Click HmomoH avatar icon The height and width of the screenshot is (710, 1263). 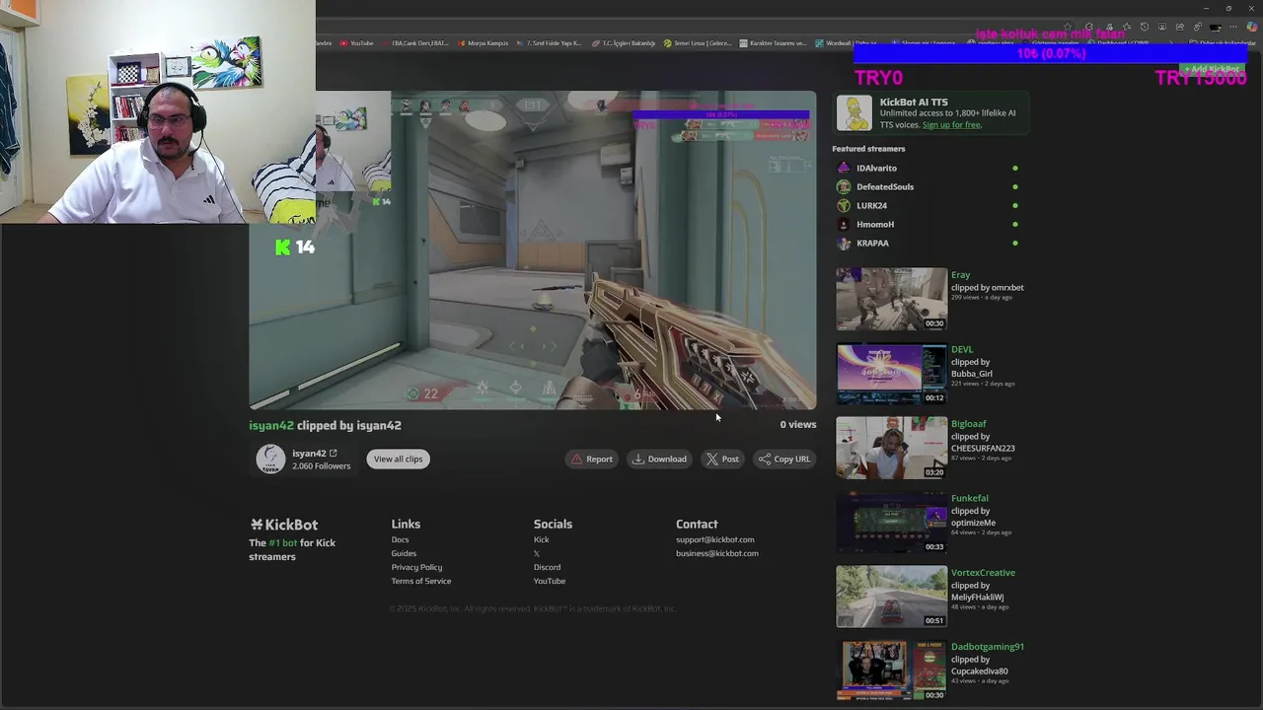pyautogui.click(x=844, y=225)
